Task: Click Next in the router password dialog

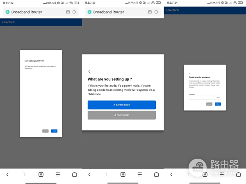Action: [x=218, y=104]
